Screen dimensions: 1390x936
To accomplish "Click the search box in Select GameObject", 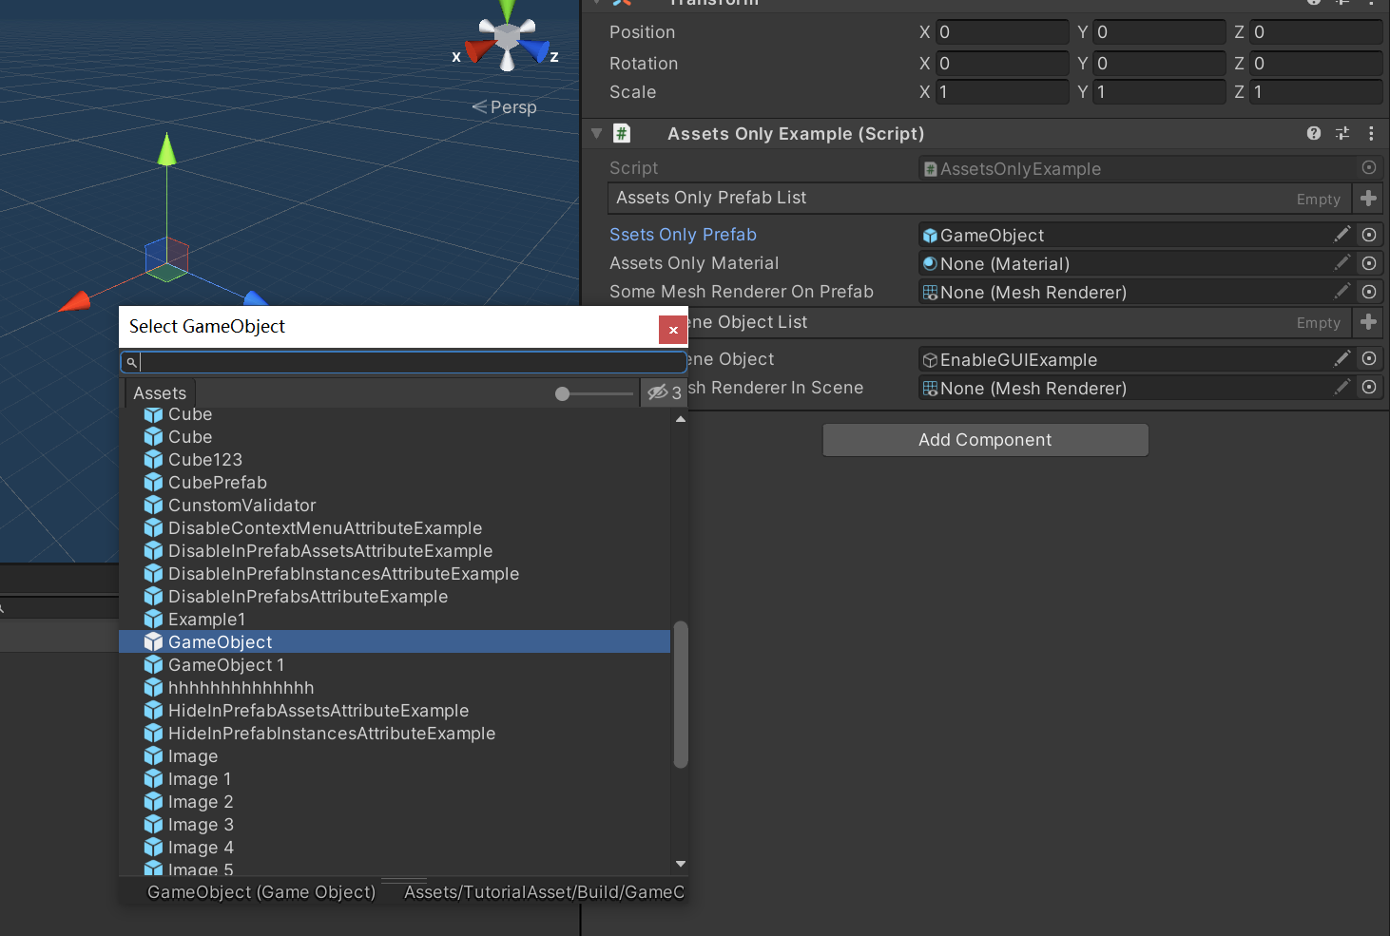I will point(403,362).
